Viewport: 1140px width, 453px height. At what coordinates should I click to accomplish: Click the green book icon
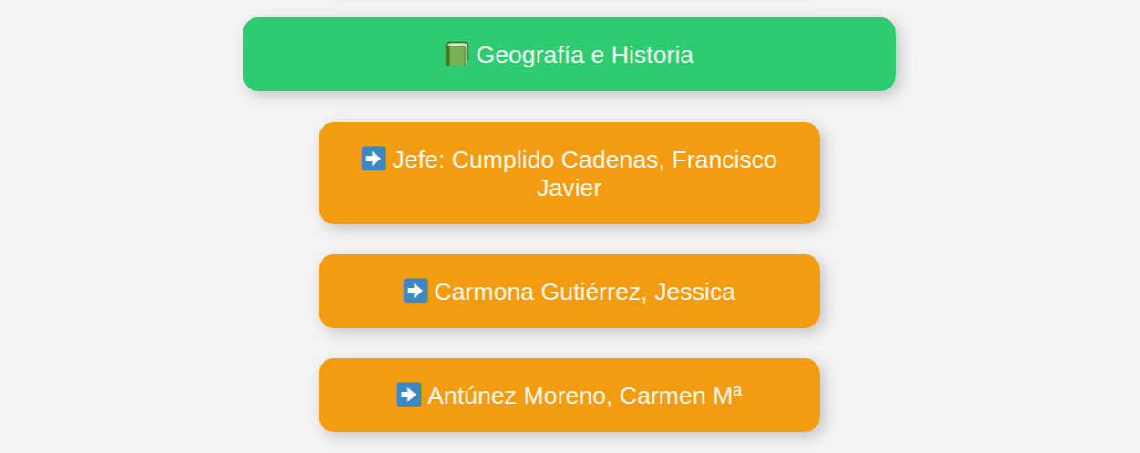pyautogui.click(x=457, y=54)
